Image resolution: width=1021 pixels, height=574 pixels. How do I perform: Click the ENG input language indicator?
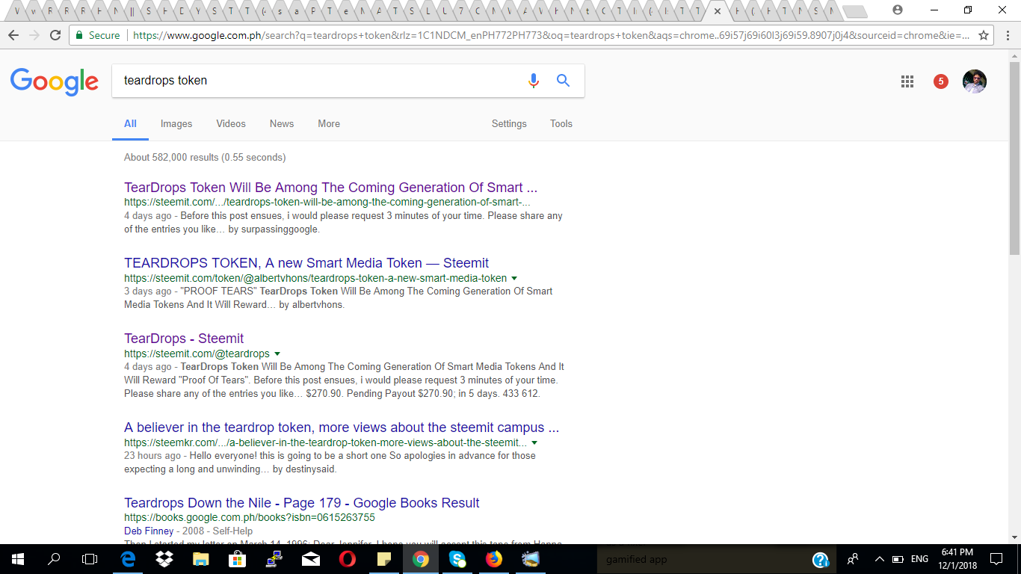point(920,559)
